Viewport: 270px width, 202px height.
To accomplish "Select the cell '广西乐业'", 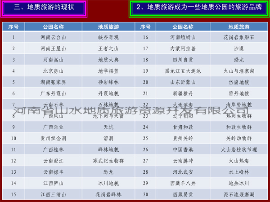I will (x=54, y=127).
